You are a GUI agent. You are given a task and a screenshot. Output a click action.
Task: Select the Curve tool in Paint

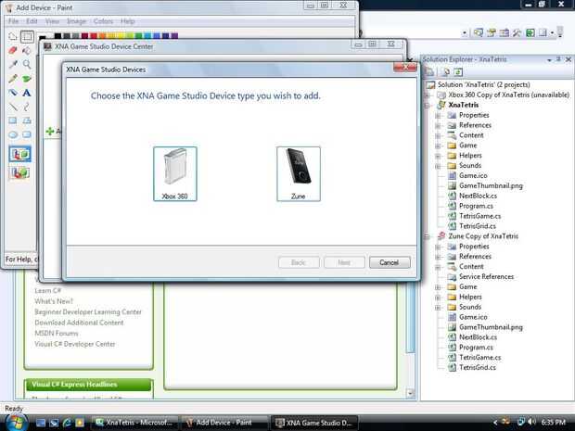pos(27,107)
